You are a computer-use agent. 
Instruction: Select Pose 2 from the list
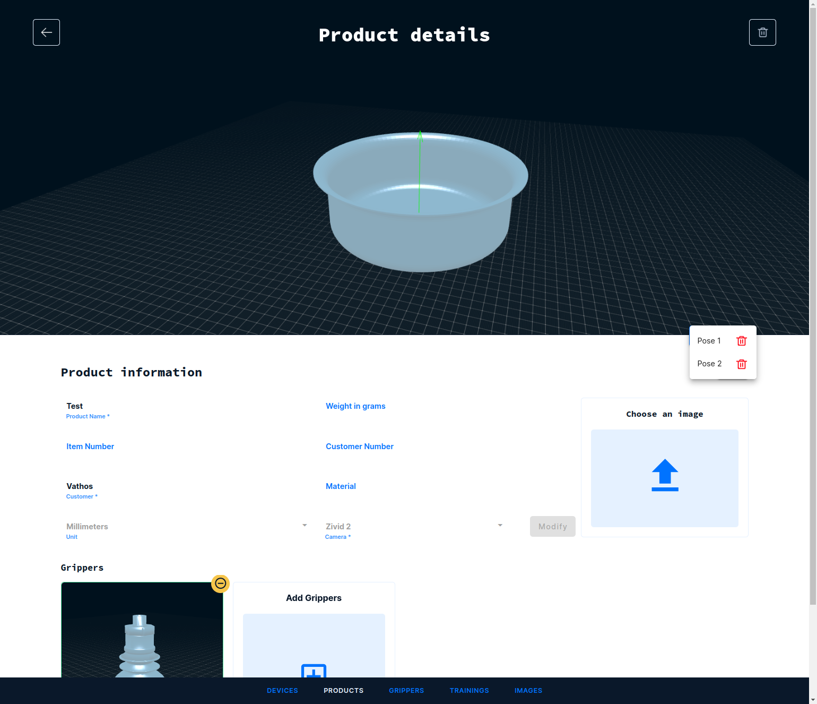pos(709,364)
